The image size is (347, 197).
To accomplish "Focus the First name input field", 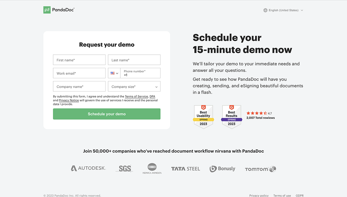I will (79, 60).
